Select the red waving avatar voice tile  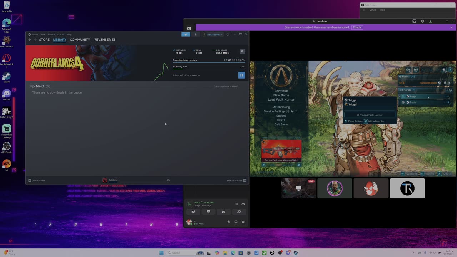click(371, 188)
